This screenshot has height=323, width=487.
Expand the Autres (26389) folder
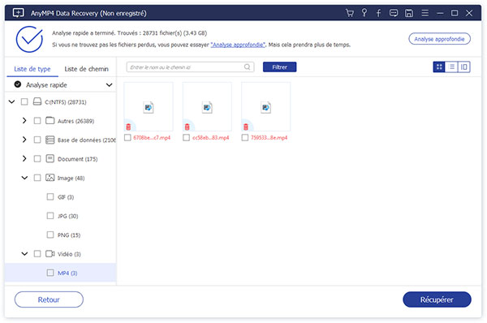pyautogui.click(x=24, y=120)
